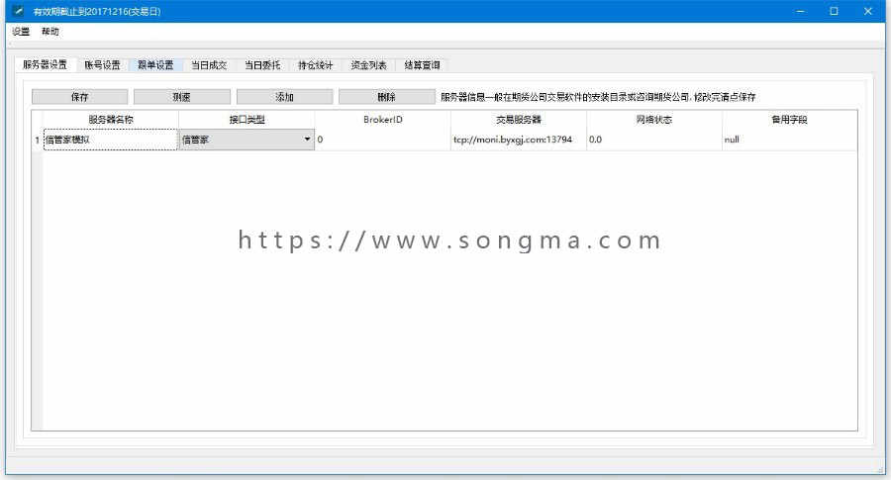Screen dimensions: 891x480
Task: Select the 接口类型 column header
Action: click(x=247, y=120)
